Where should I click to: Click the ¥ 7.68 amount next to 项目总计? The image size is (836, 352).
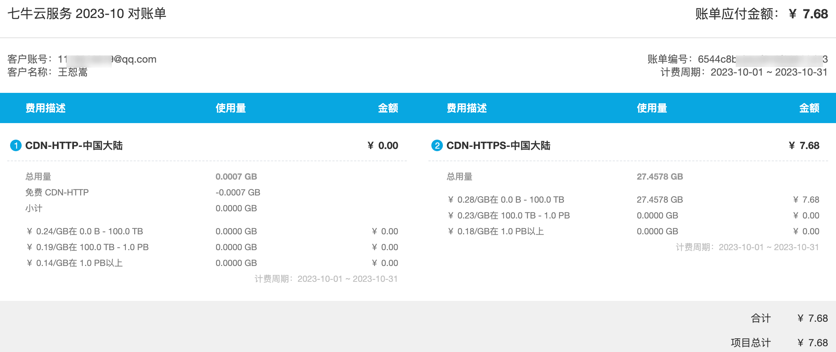tap(813, 343)
